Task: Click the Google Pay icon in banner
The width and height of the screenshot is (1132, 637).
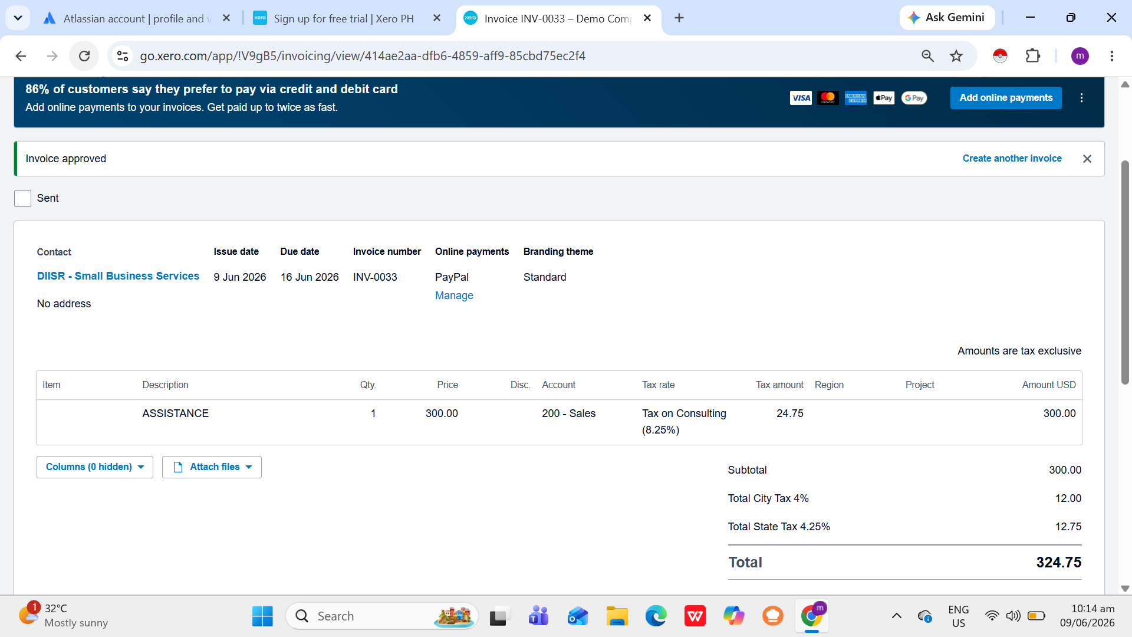Action: pos(914,98)
